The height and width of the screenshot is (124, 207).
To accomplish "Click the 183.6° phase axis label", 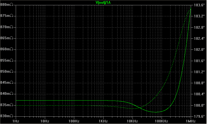I will coord(199,5).
